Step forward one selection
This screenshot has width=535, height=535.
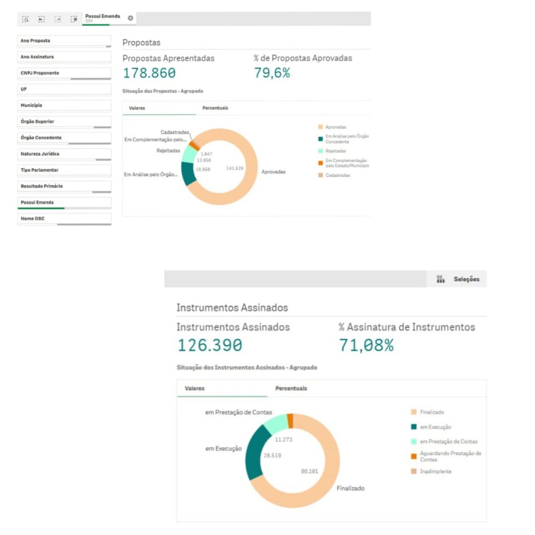pyautogui.click(x=58, y=19)
